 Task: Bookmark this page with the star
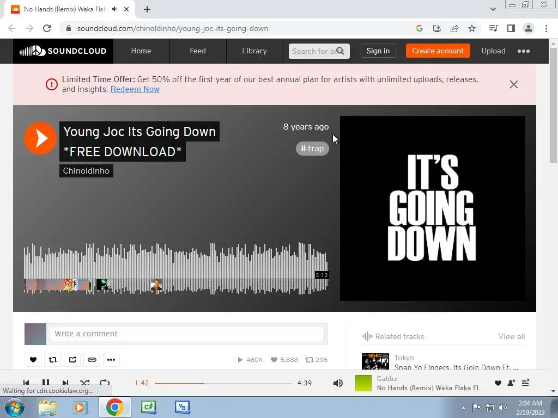click(472, 28)
